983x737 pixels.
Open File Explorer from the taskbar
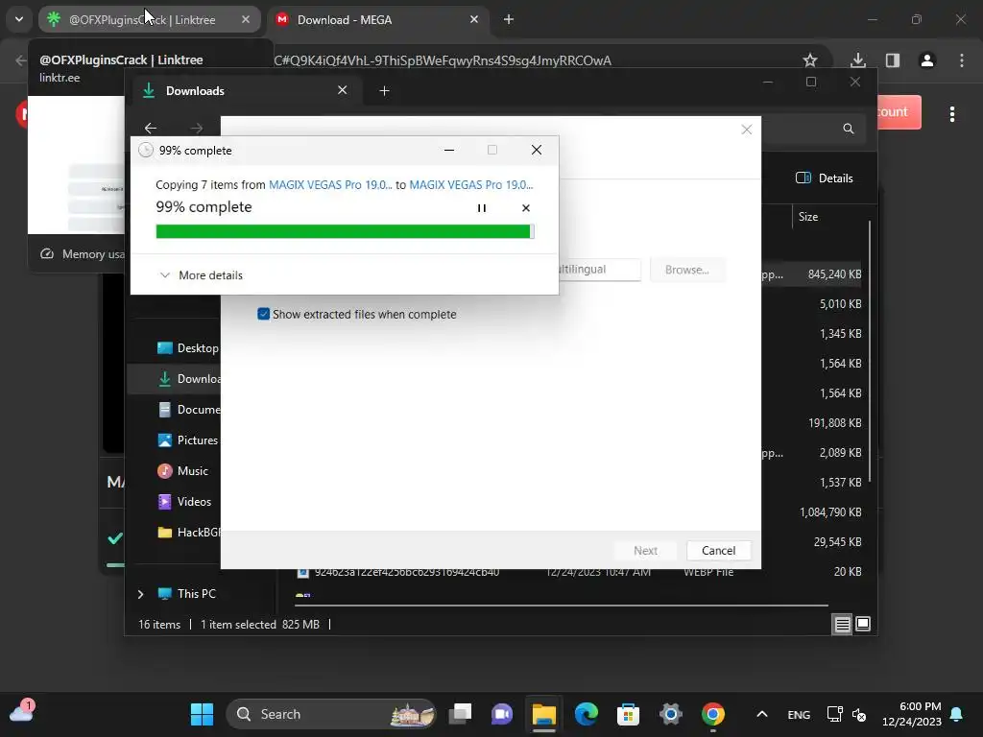coord(544,714)
